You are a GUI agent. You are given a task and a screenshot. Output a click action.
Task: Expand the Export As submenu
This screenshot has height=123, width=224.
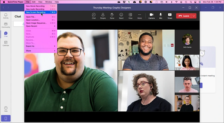(x=41, y=46)
